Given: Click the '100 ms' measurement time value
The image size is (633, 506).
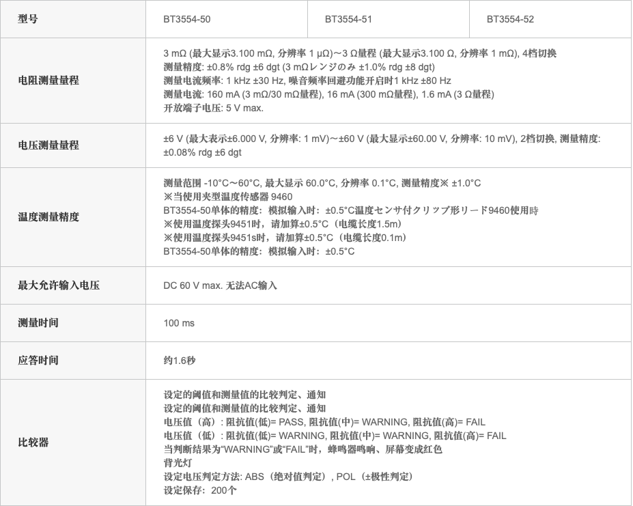Looking at the screenshot, I should [179, 323].
